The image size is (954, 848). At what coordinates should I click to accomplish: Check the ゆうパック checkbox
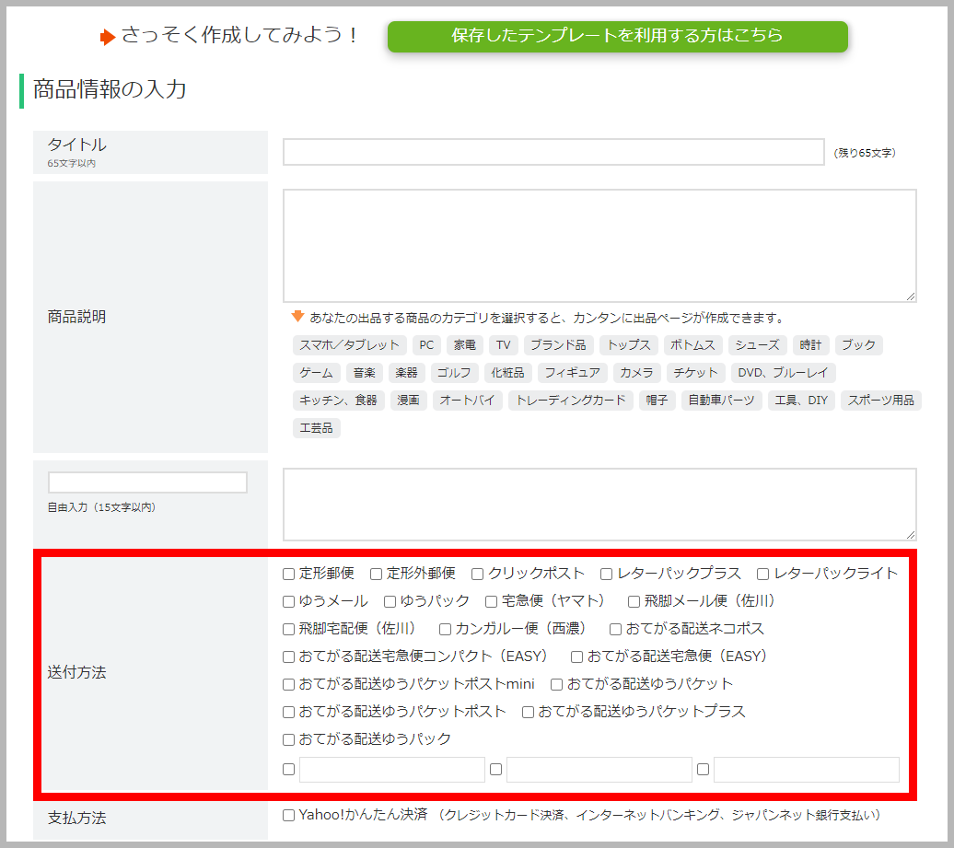[x=390, y=601]
